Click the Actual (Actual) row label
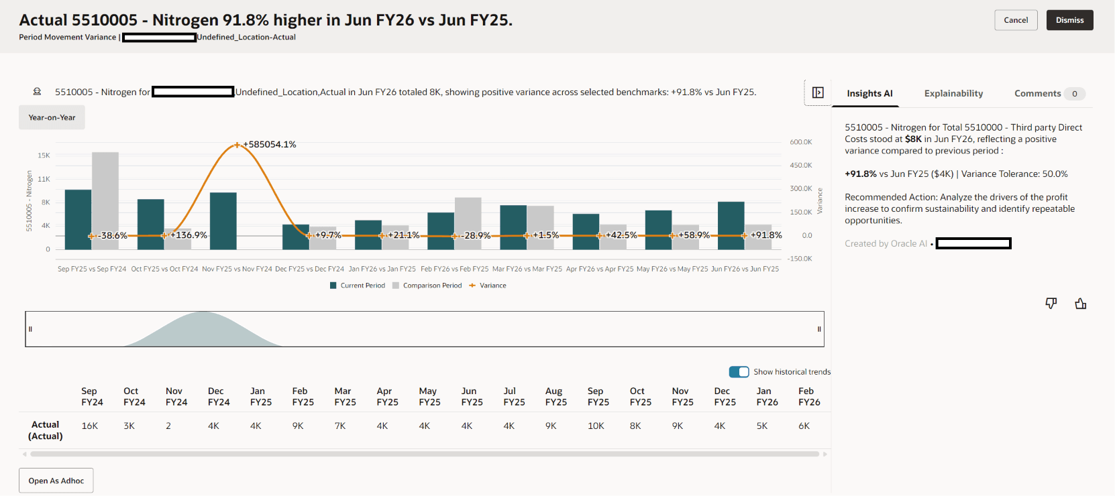This screenshot has height=496, width=1115. point(46,430)
